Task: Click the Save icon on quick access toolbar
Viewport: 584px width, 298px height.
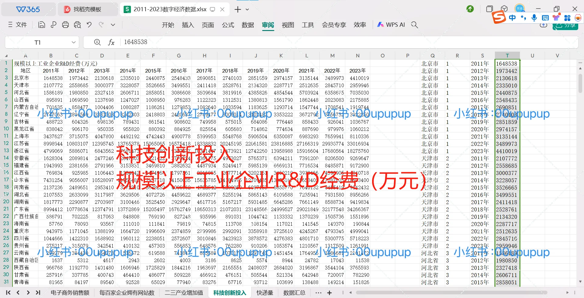Action: point(41,25)
